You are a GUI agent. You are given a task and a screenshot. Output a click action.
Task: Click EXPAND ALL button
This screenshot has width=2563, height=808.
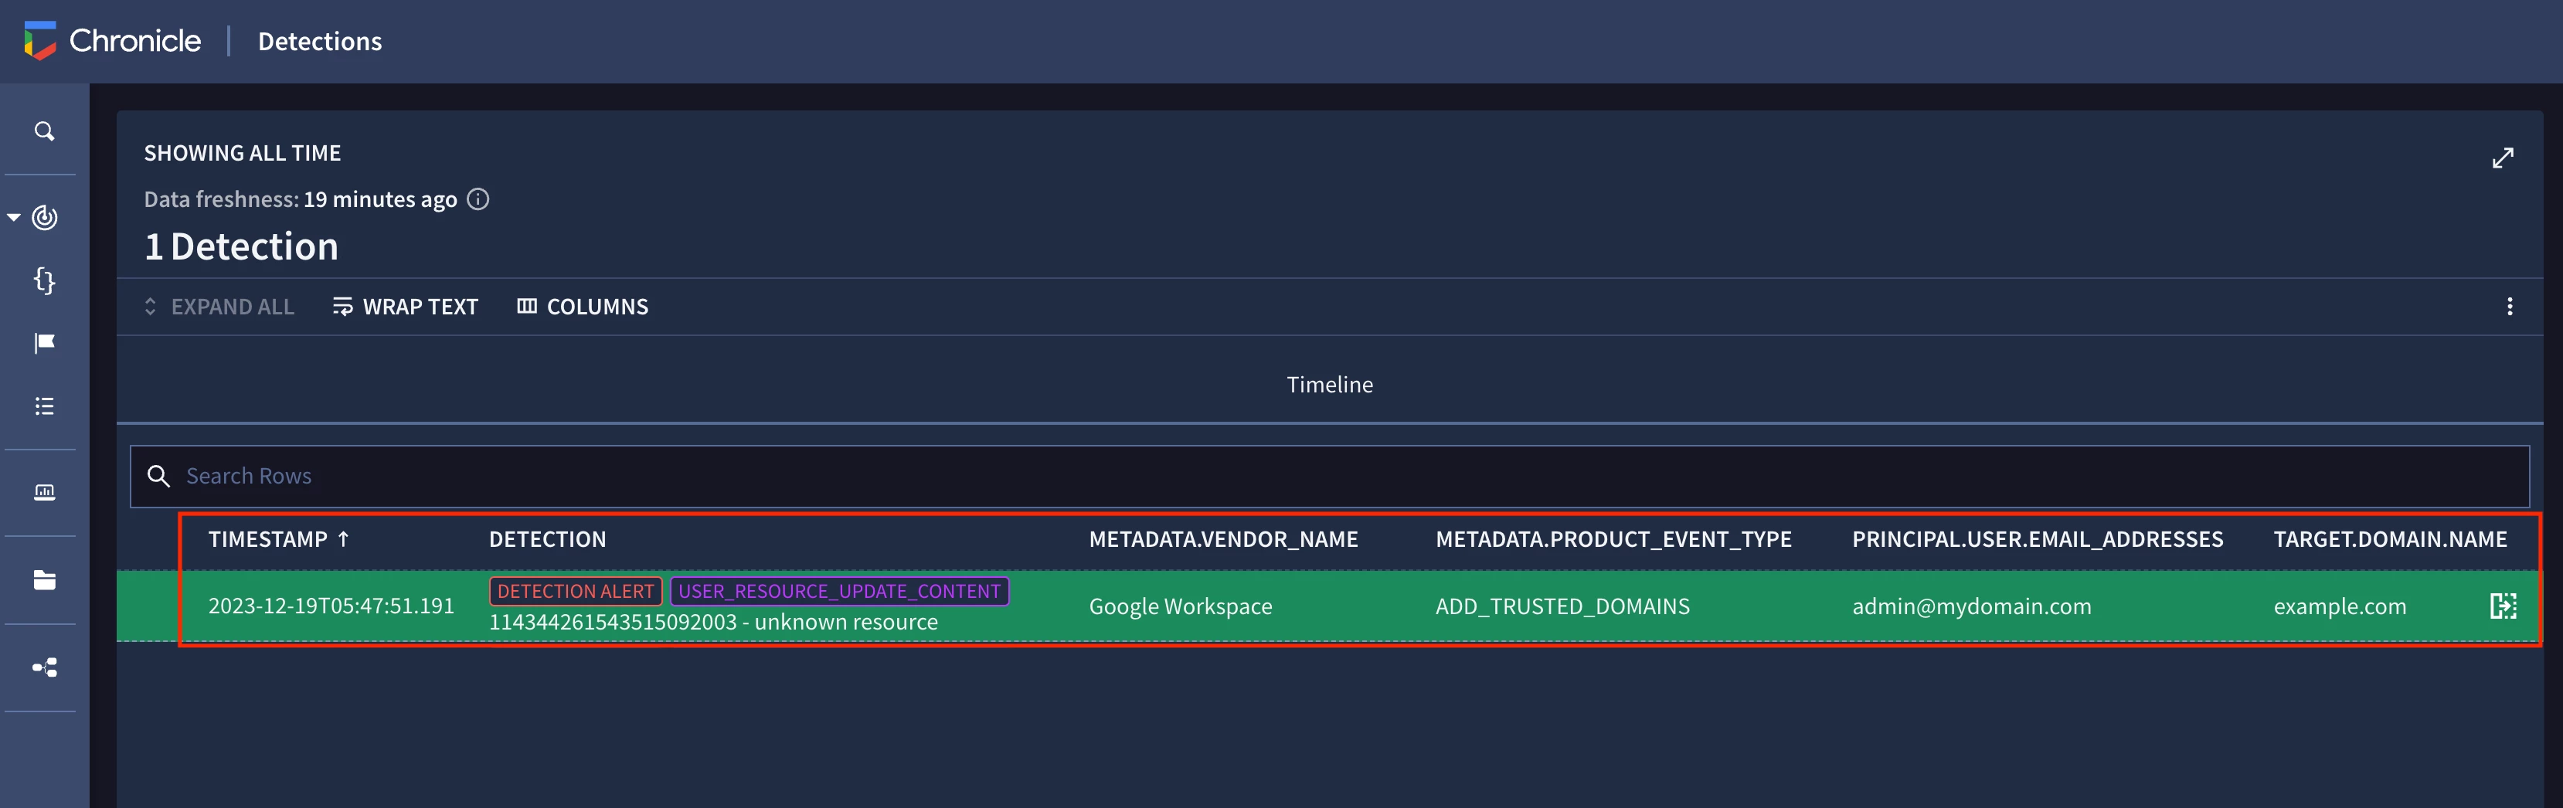coord(219,307)
